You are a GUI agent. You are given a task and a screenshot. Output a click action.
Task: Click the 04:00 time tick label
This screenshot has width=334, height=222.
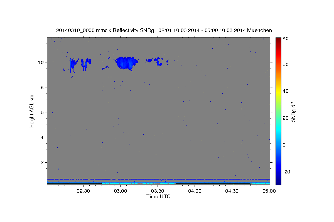pos(195,191)
